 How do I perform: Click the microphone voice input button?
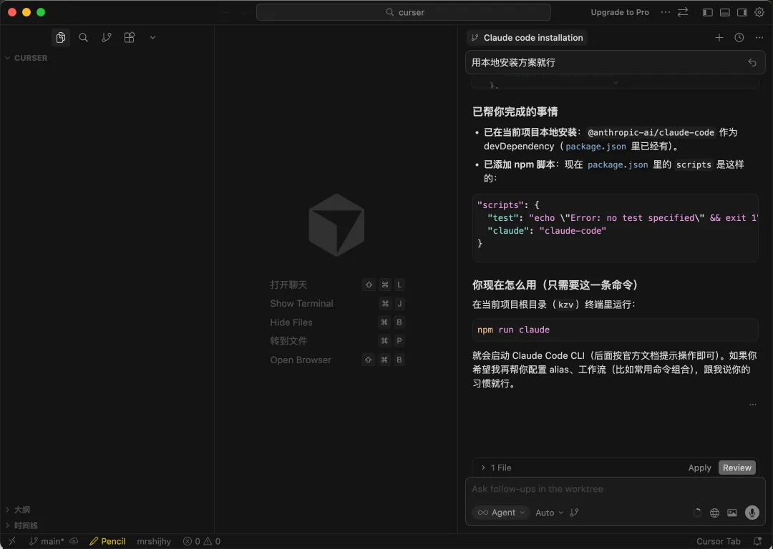(752, 513)
